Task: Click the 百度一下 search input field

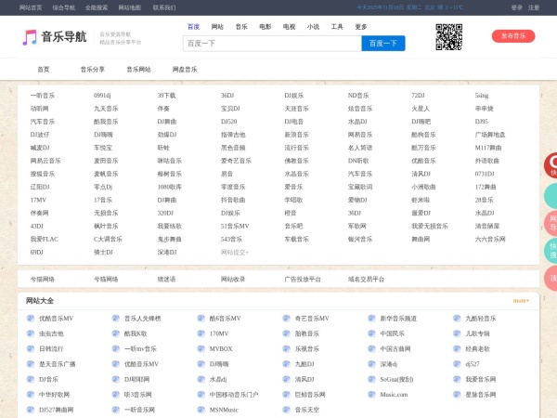Action: click(x=272, y=44)
